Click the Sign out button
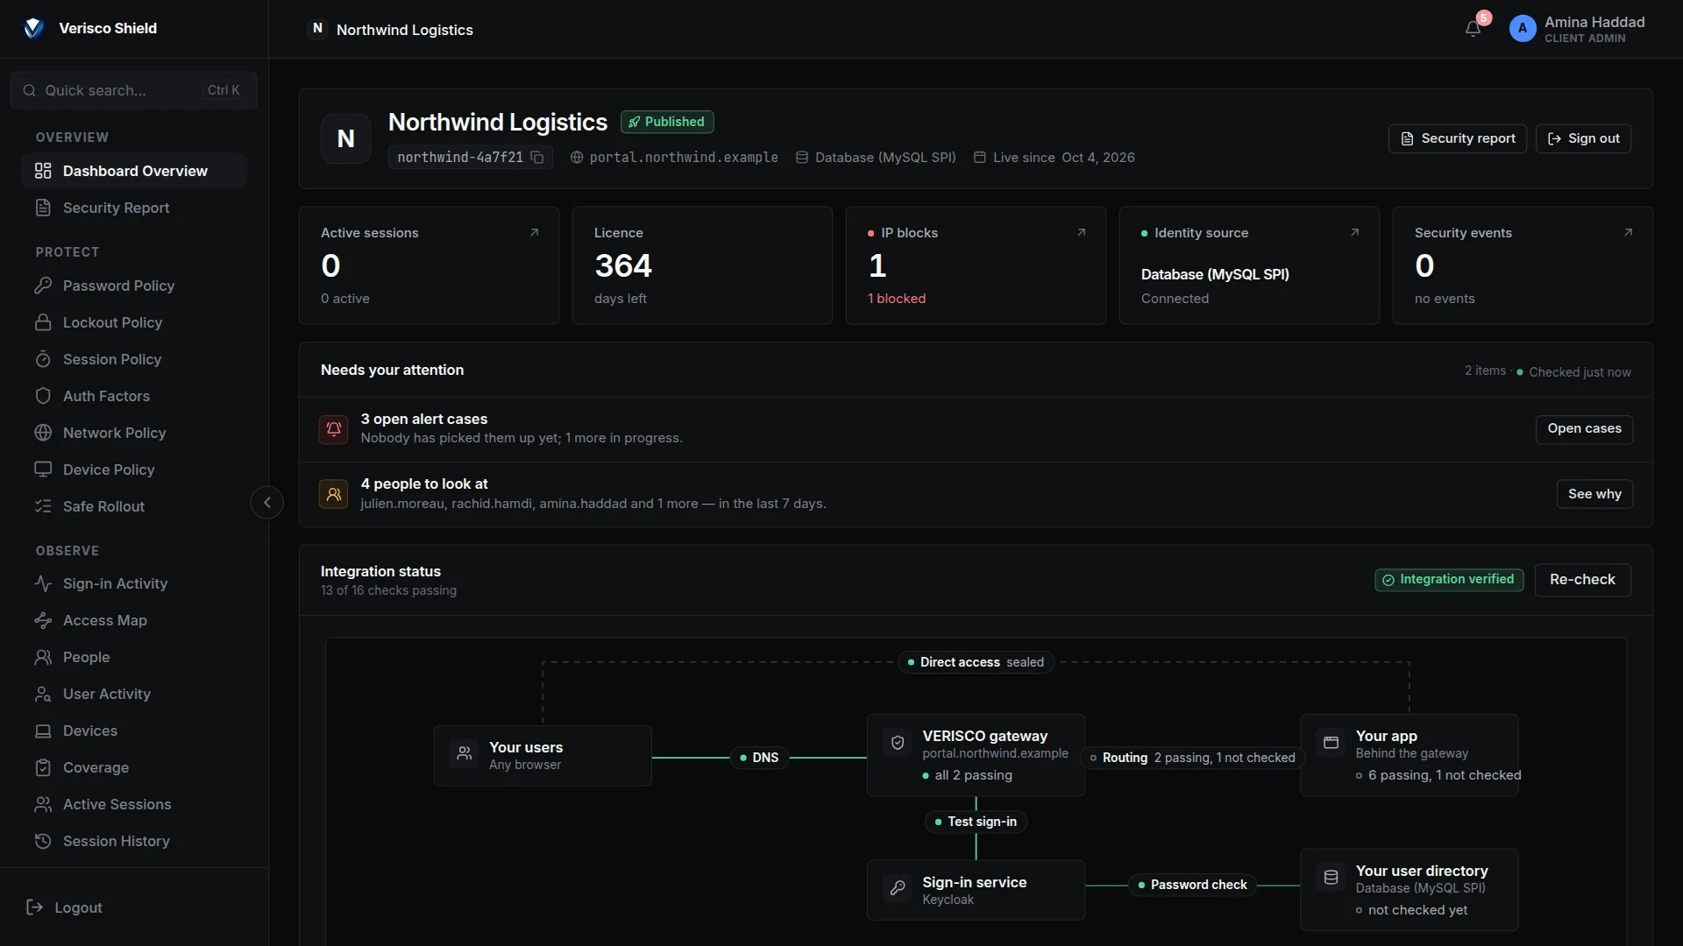Viewport: 1683px width, 946px height. pos(1583,138)
